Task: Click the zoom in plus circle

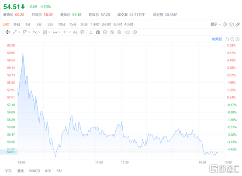Action: (x=238, y=39)
